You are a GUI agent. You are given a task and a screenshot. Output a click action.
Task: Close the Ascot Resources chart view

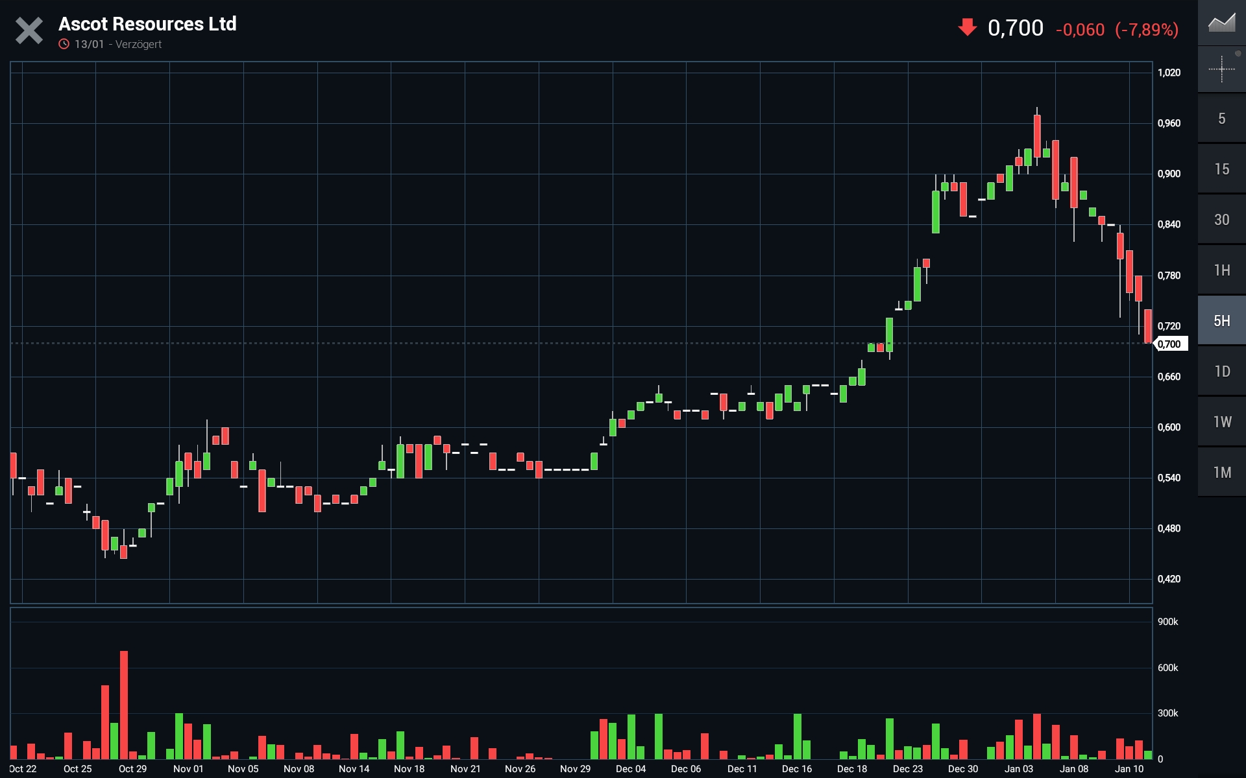coord(29,30)
